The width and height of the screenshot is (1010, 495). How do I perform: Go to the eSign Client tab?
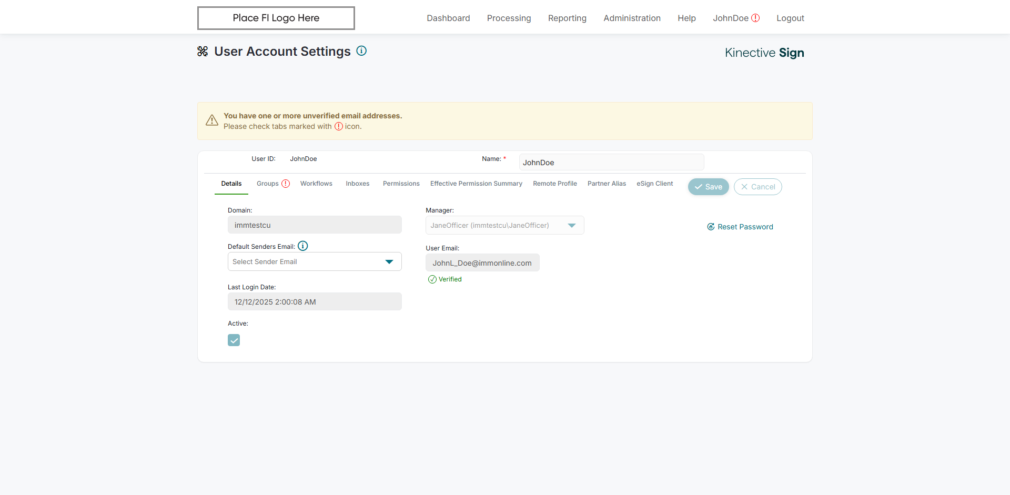[654, 184]
